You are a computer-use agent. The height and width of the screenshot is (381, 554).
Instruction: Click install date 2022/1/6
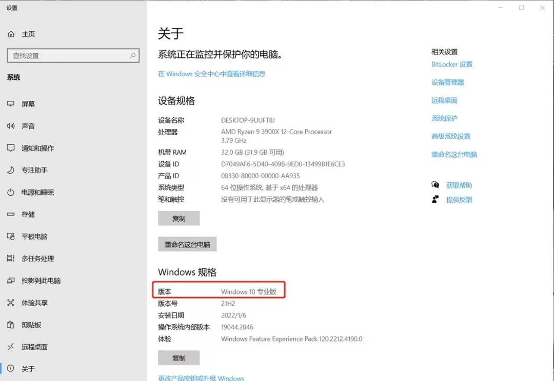[x=233, y=315]
